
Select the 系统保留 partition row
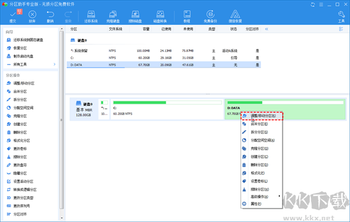(x=164, y=51)
